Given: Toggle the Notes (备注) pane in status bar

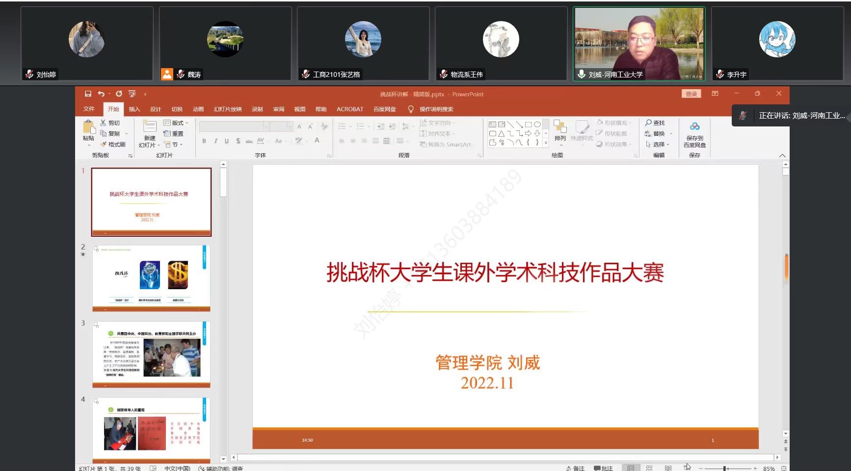Looking at the screenshot, I should pyautogui.click(x=575, y=468).
